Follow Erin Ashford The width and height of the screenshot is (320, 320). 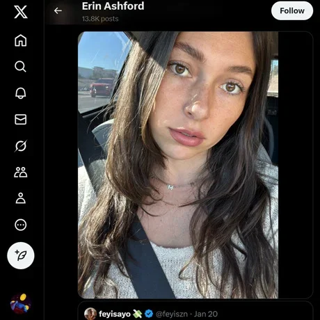[x=292, y=10]
